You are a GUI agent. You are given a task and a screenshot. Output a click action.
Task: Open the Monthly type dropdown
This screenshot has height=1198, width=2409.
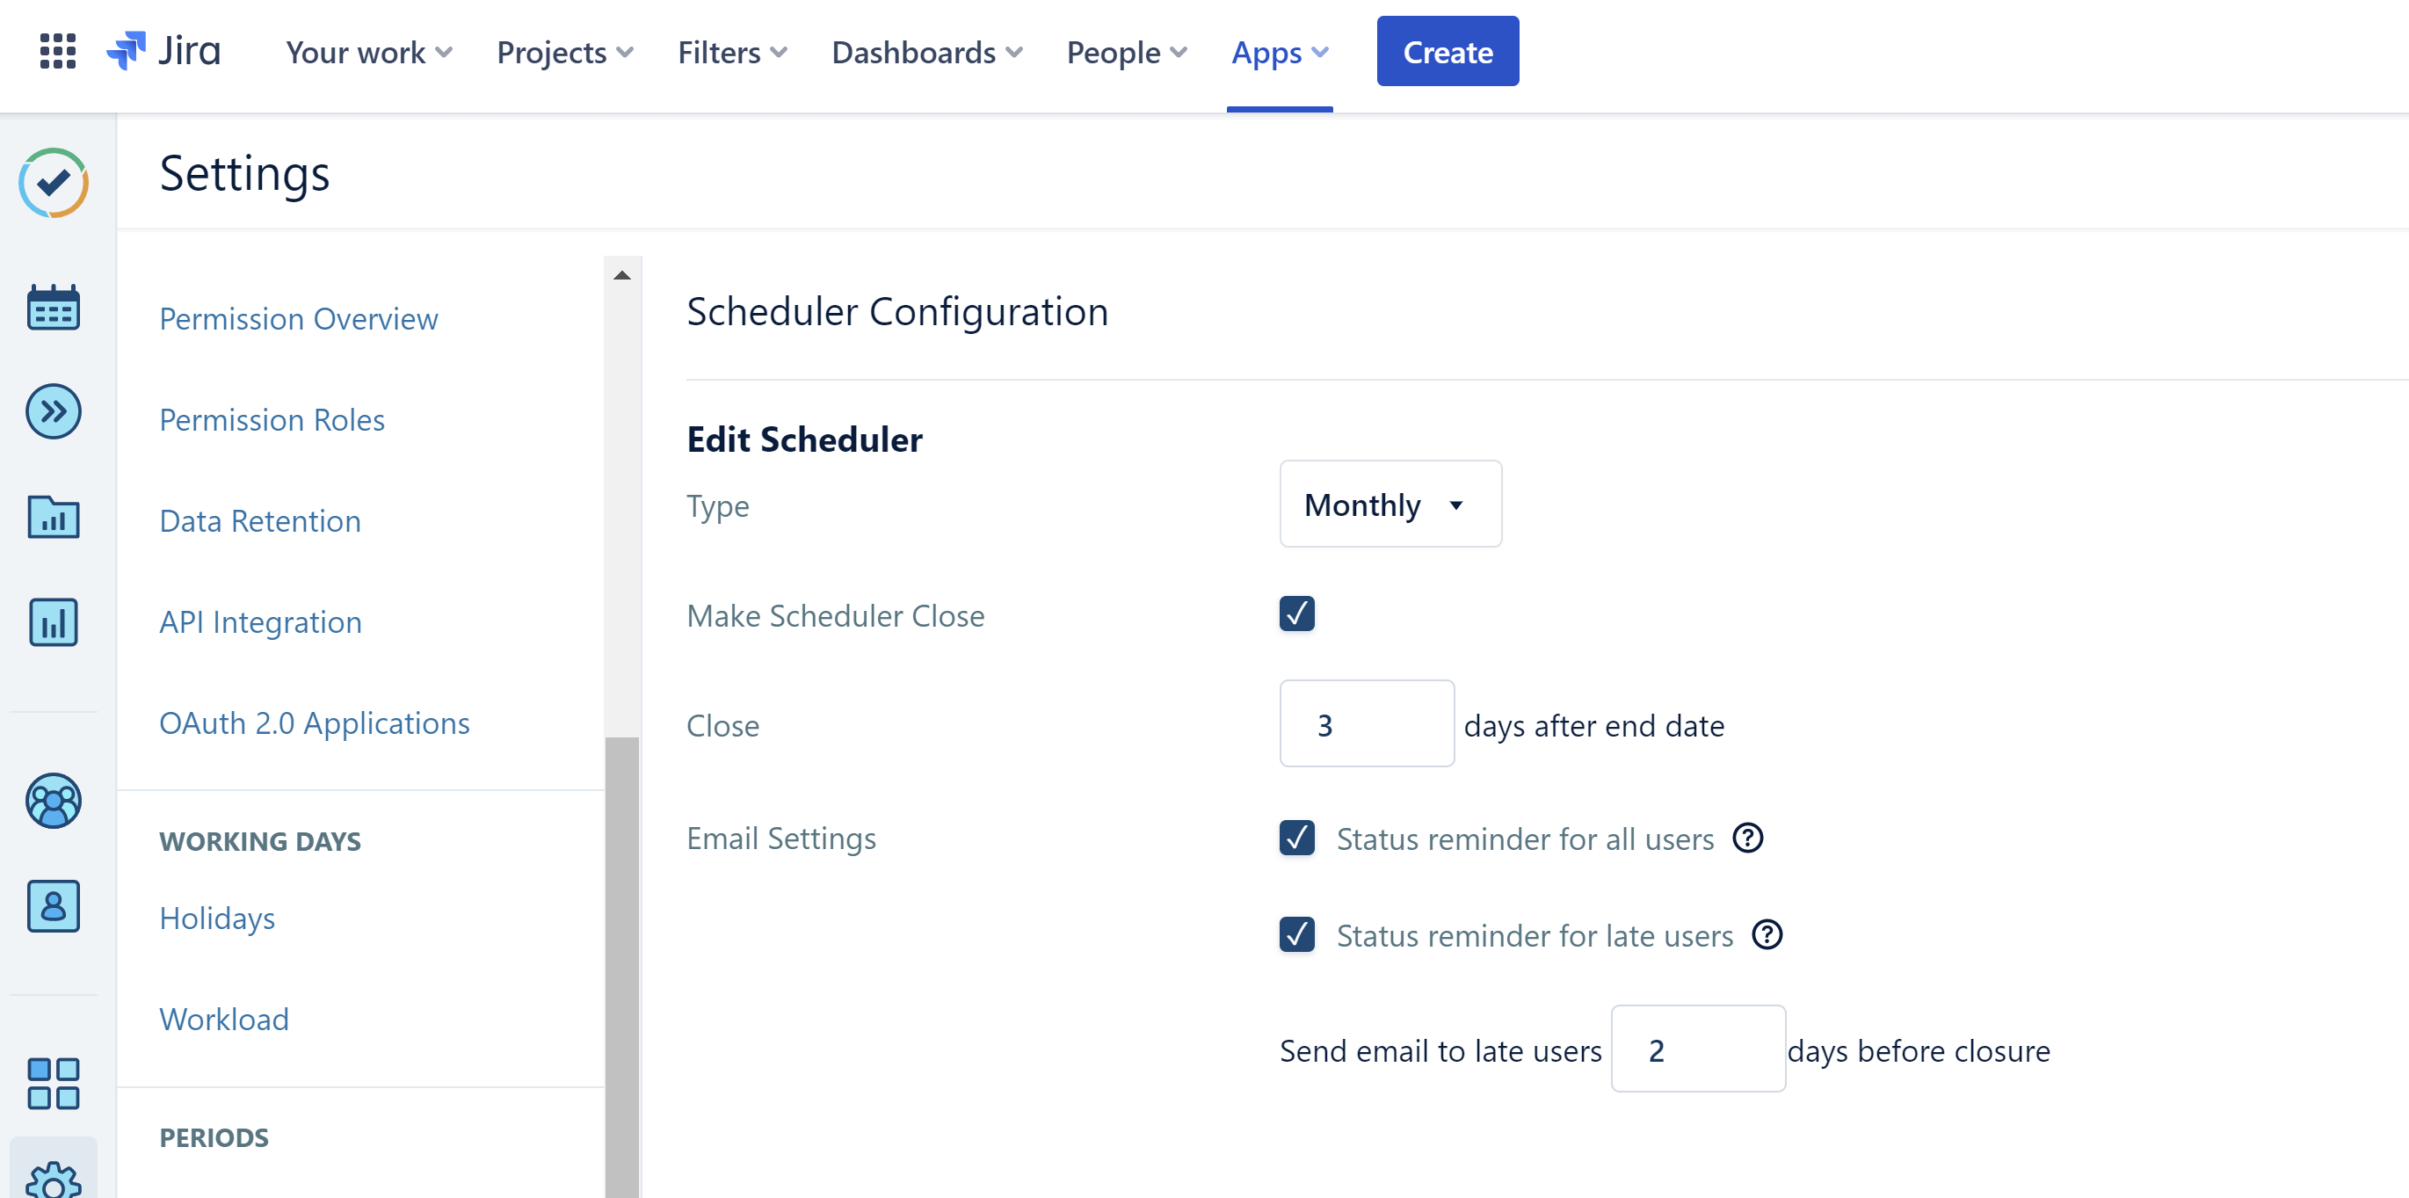[x=1390, y=505]
